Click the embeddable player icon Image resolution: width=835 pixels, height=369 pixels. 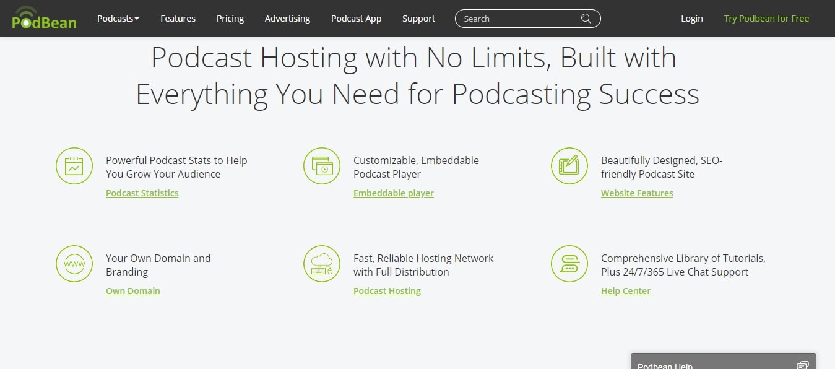point(322,166)
